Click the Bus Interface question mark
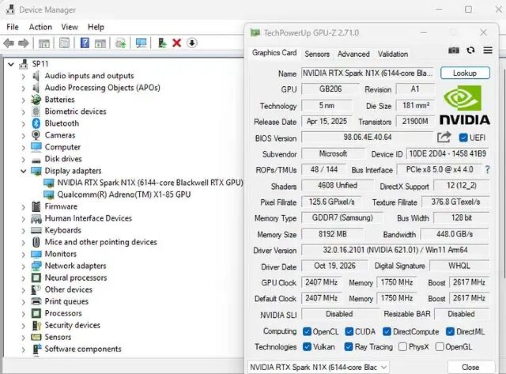 (x=487, y=169)
